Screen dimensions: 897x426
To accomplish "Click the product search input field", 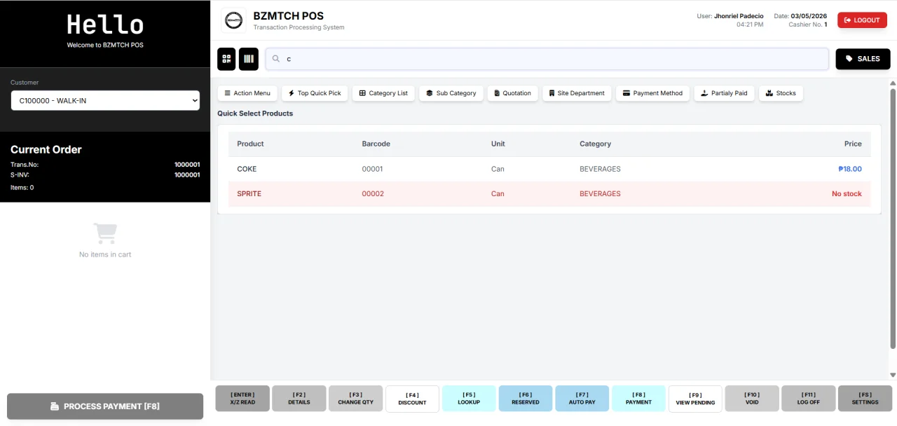I will point(547,59).
